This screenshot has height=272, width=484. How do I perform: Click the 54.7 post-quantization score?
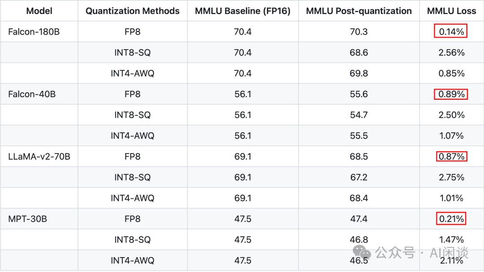tap(359, 115)
